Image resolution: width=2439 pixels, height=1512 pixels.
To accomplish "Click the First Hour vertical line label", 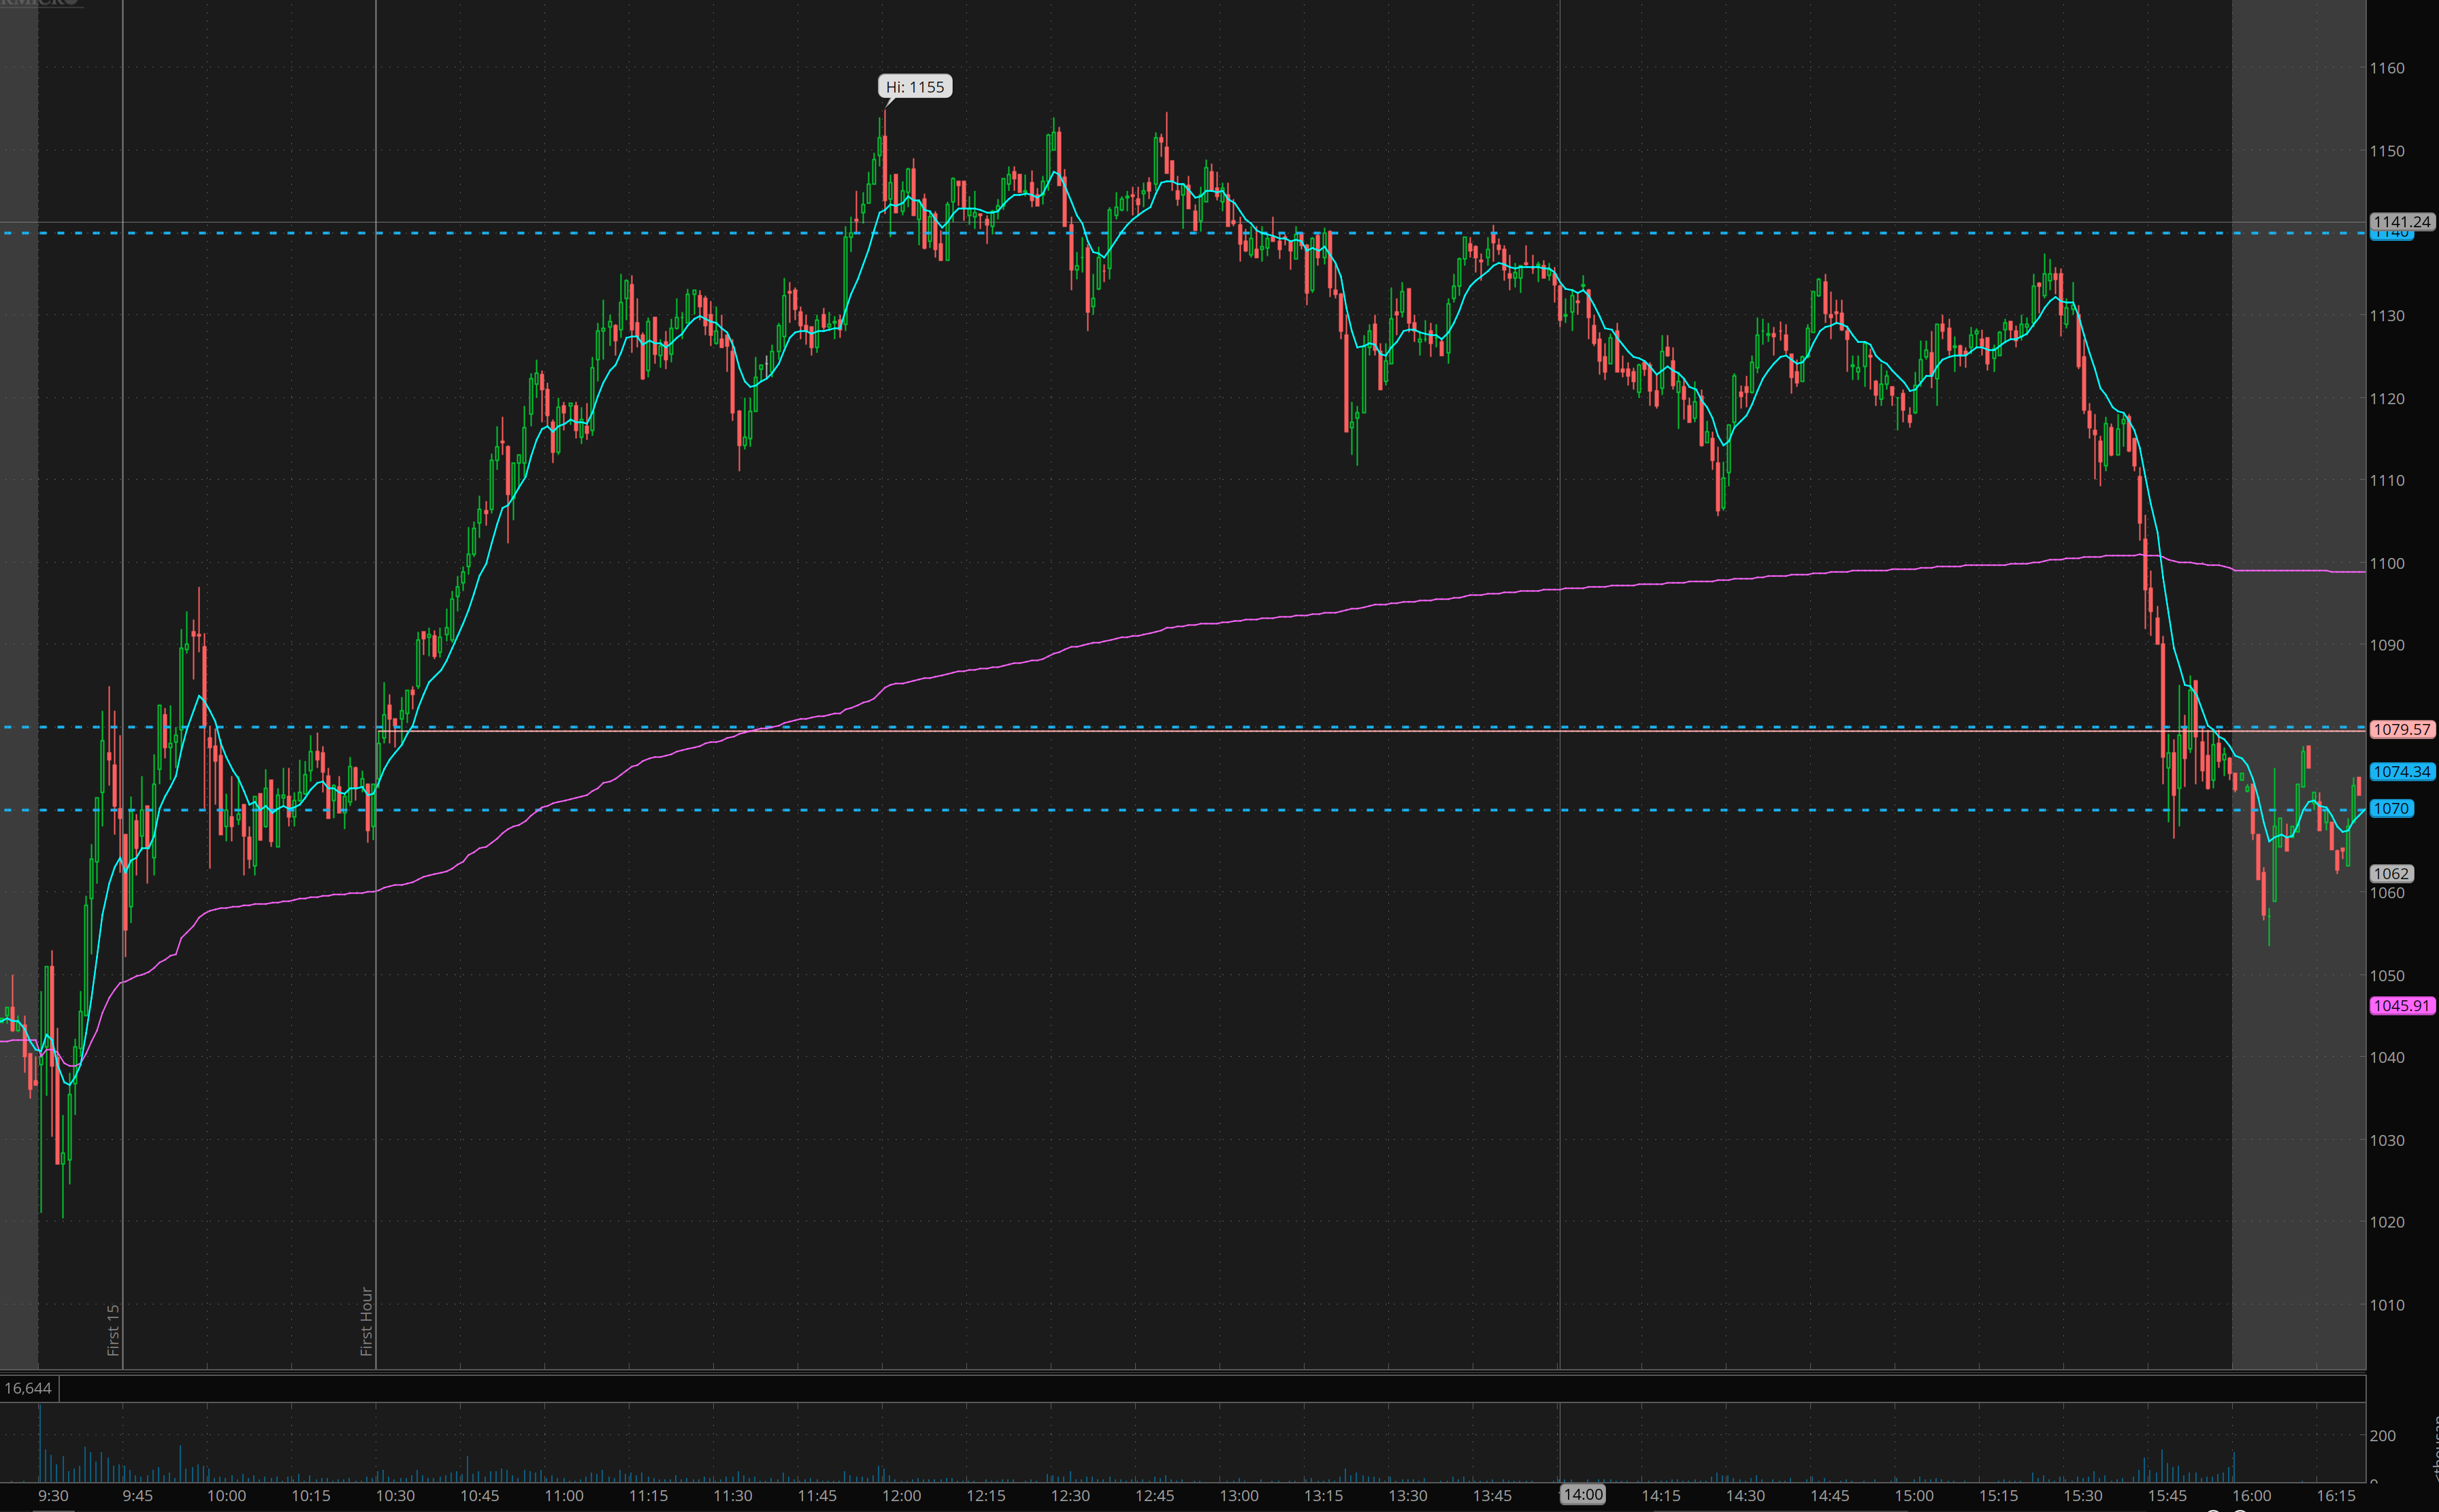I will point(366,1320).
